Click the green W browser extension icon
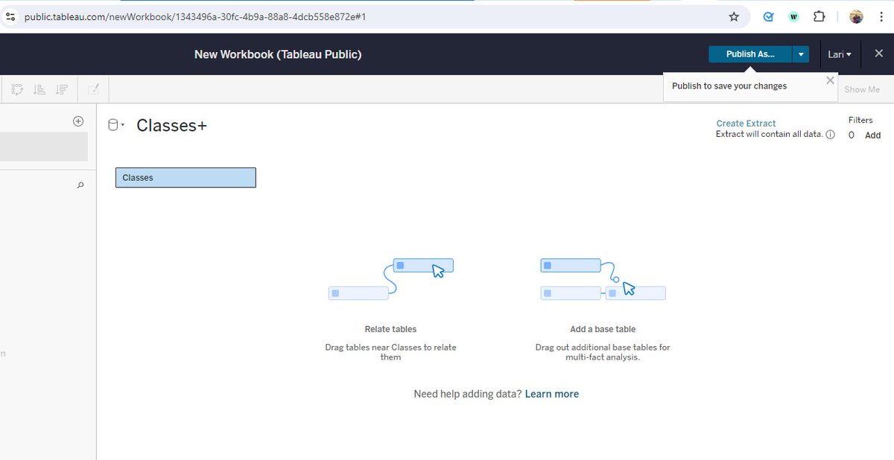 793,16
